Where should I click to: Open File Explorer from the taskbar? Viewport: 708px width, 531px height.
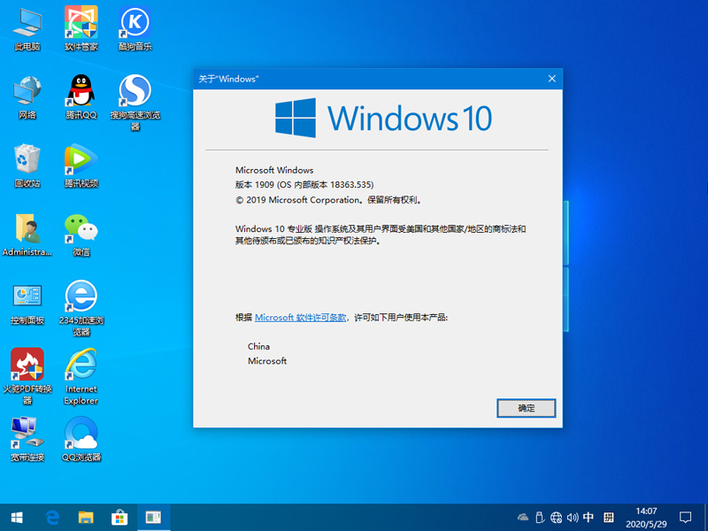(x=85, y=517)
